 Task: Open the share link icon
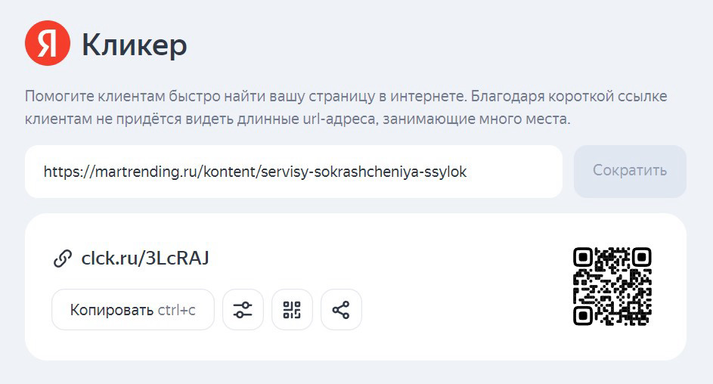tap(341, 309)
